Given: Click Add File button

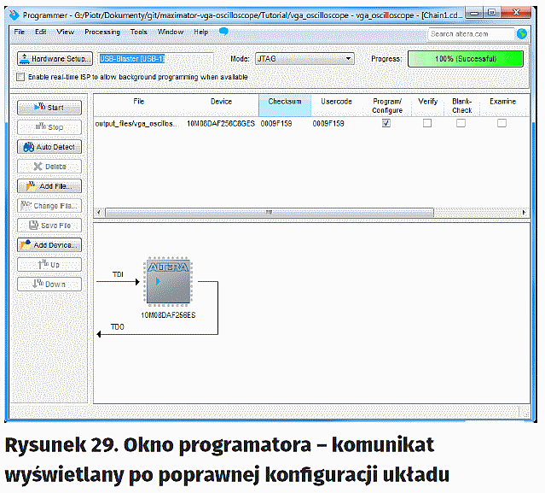Looking at the screenshot, I should click(x=49, y=185).
